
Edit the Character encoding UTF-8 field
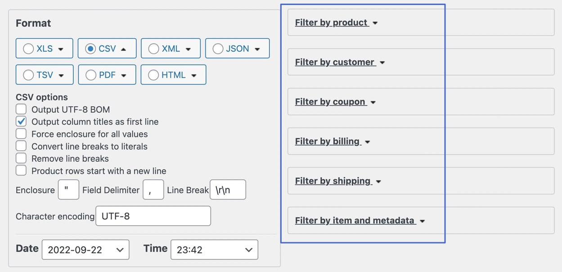point(153,216)
